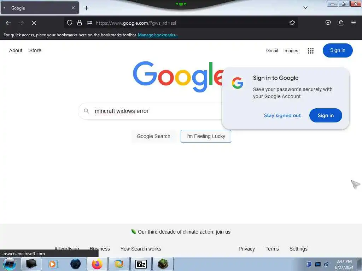Select the Google browser tab
This screenshot has width=362, height=271.
point(40,8)
